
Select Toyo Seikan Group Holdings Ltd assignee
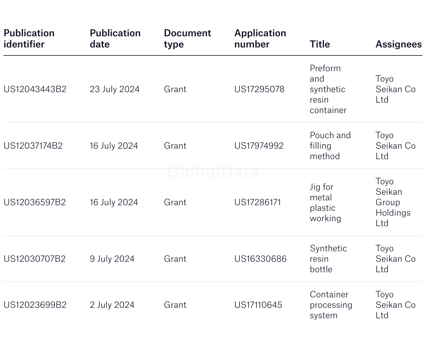(393, 202)
